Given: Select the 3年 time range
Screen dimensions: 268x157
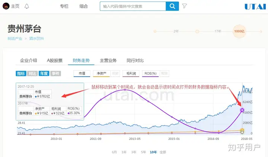Looking at the screenshot, I should [134, 152].
